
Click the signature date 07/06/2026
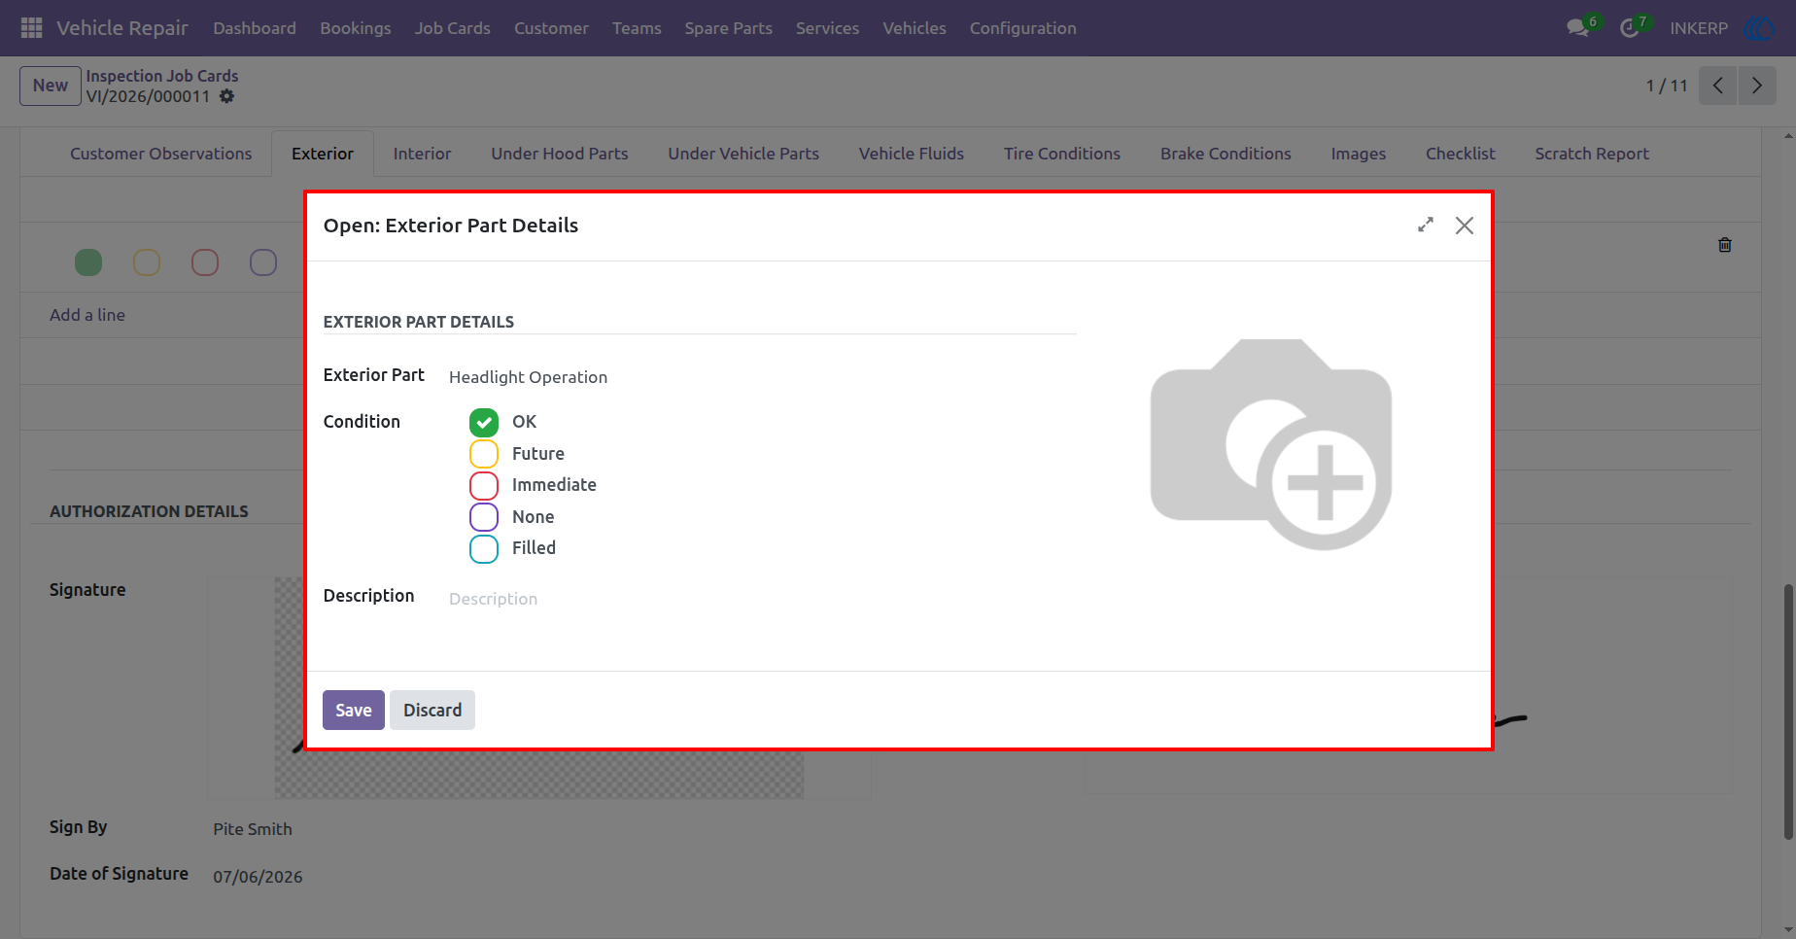[258, 877]
